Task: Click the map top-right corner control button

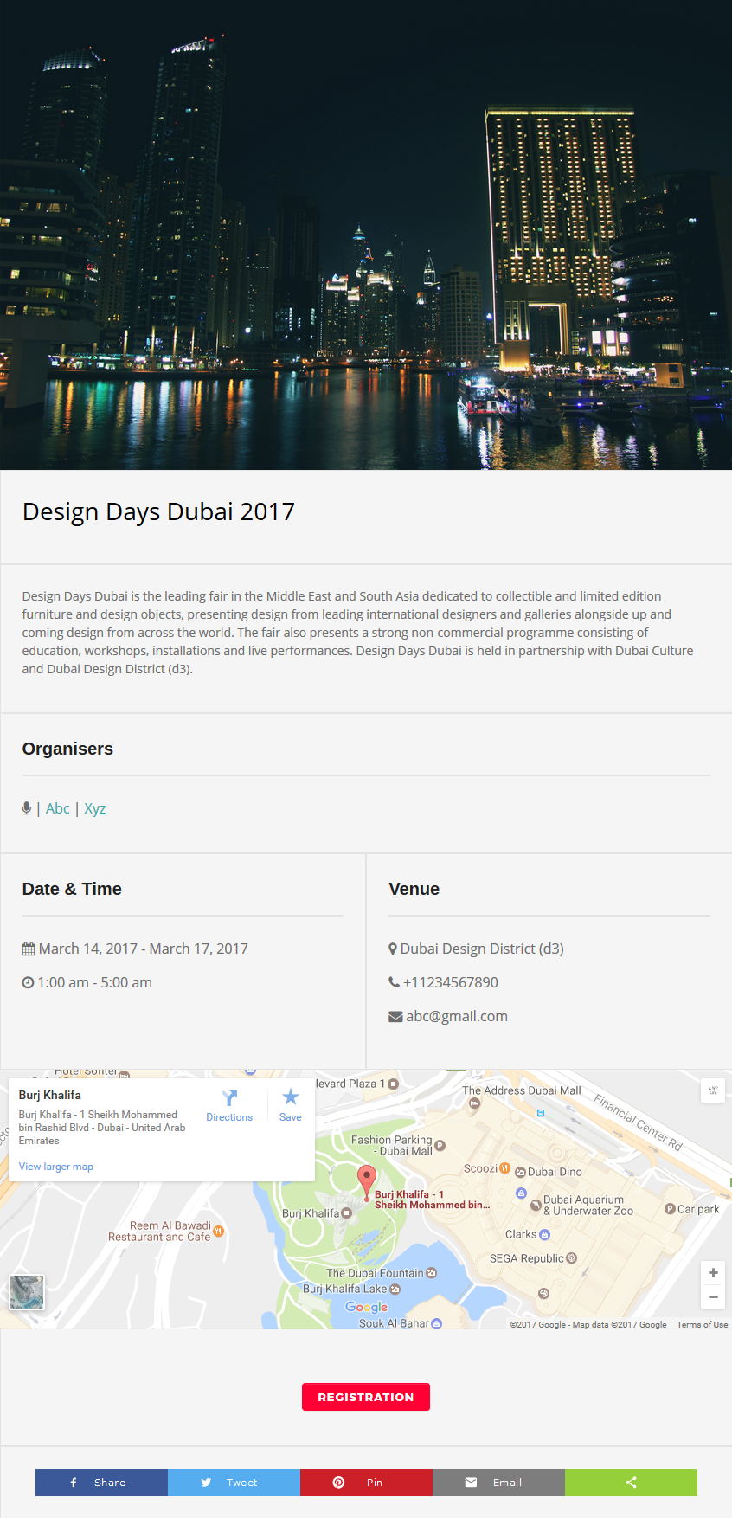Action: pos(713,1090)
